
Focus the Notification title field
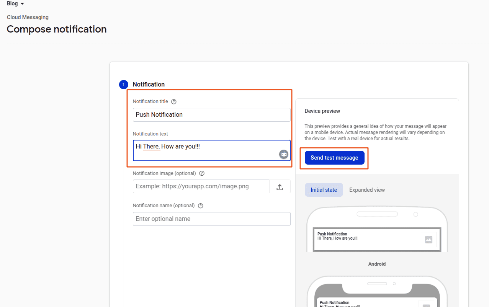(x=211, y=115)
